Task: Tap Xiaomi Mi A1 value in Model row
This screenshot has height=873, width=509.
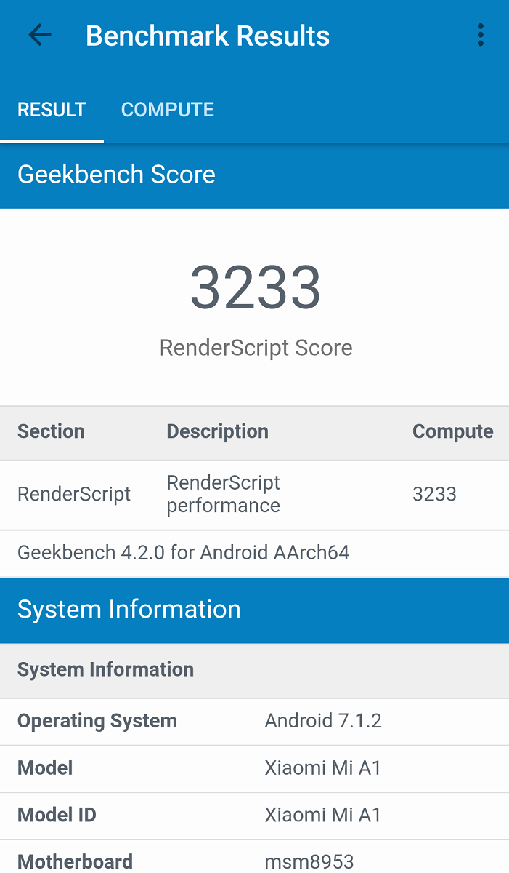Action: click(323, 768)
